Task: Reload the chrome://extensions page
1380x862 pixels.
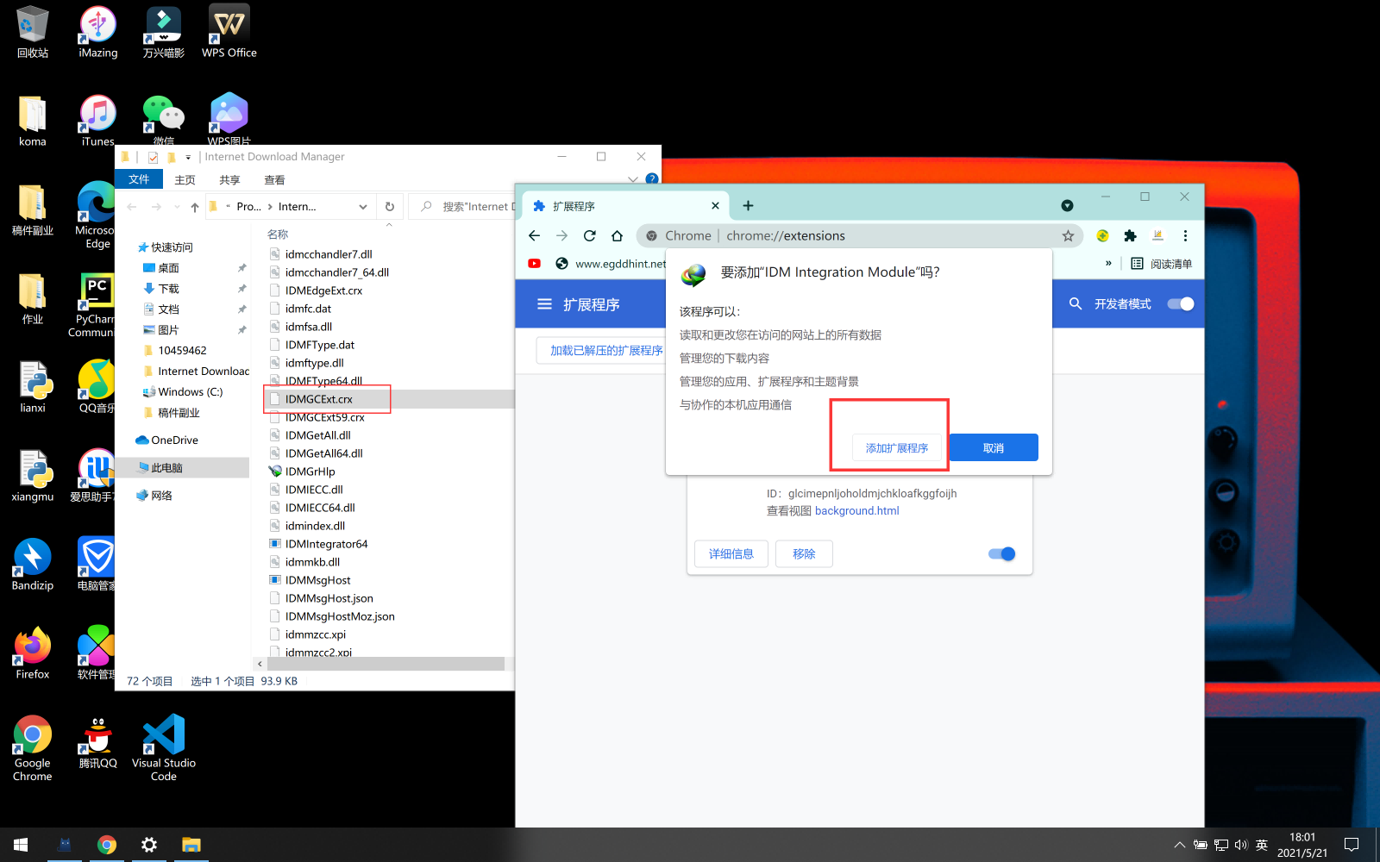Action: [x=589, y=235]
